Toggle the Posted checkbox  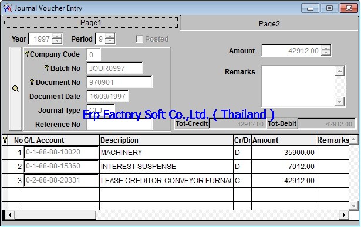pos(139,39)
